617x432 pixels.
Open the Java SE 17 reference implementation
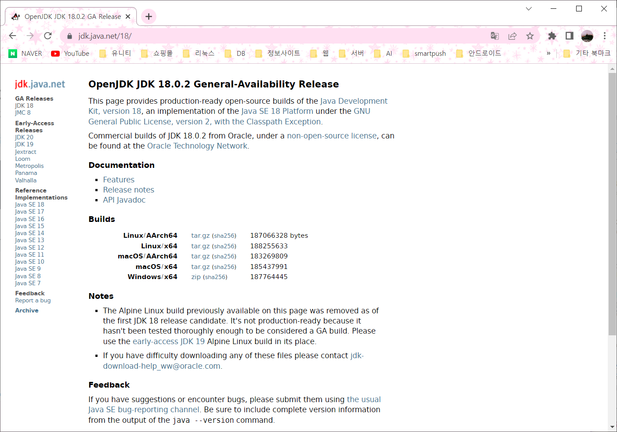pyautogui.click(x=29, y=211)
